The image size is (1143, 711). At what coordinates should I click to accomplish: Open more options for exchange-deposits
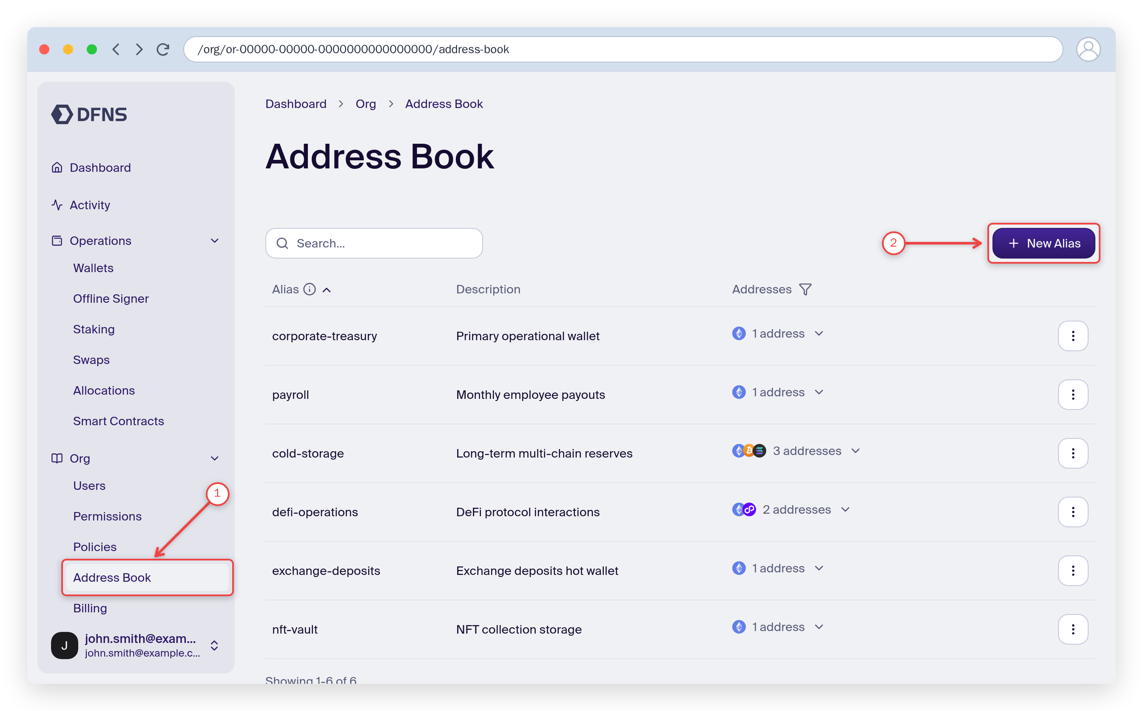tap(1072, 570)
